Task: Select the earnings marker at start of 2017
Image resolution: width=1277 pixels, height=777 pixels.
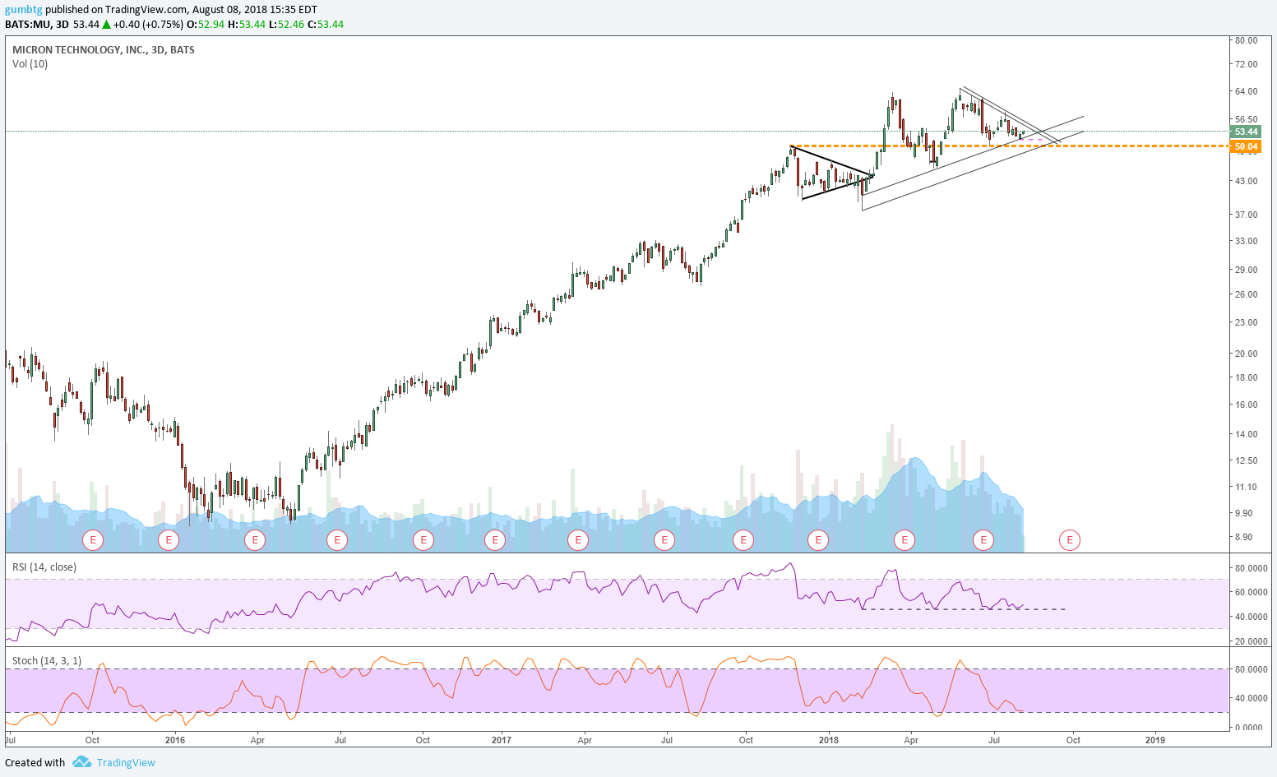Action: point(495,540)
